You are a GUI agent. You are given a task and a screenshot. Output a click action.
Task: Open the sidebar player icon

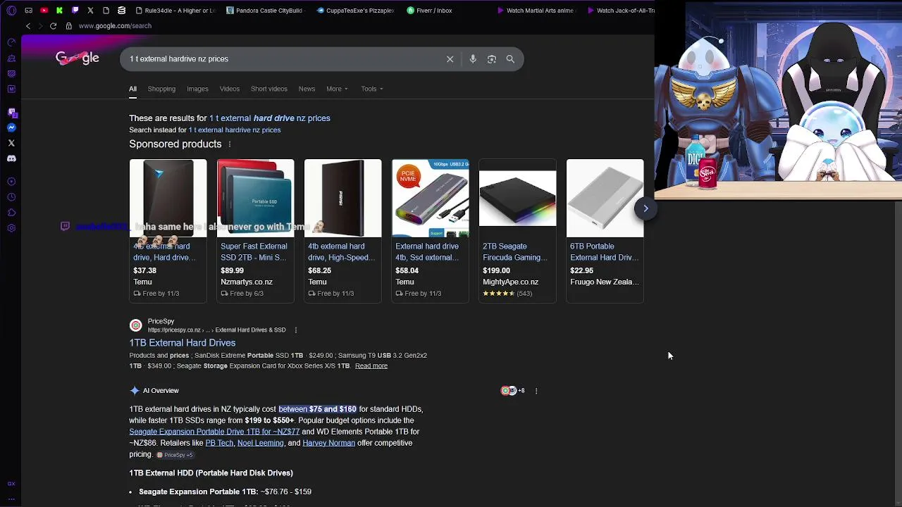[x=11, y=182]
